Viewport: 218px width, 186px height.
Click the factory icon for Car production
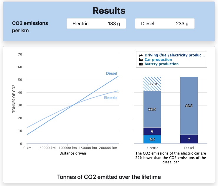pyautogui.click(x=141, y=60)
